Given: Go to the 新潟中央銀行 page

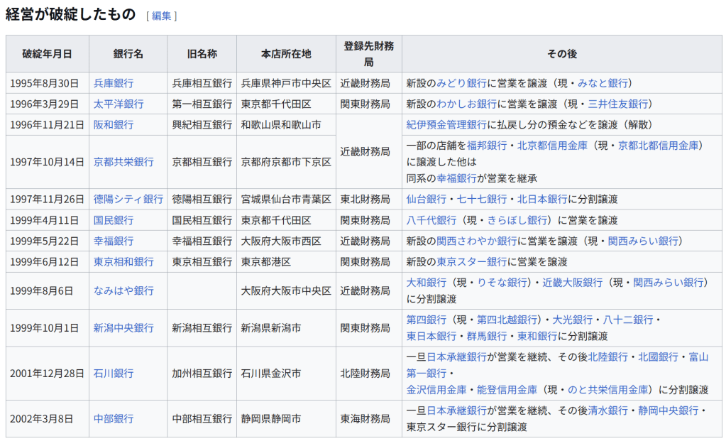Looking at the screenshot, I should [x=123, y=328].
